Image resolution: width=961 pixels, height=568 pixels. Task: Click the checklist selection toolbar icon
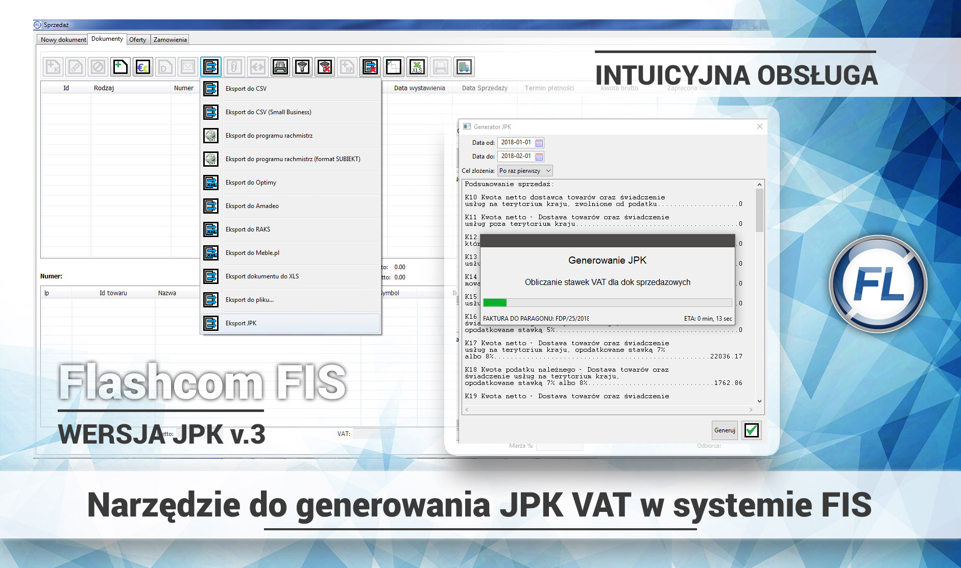point(393,67)
